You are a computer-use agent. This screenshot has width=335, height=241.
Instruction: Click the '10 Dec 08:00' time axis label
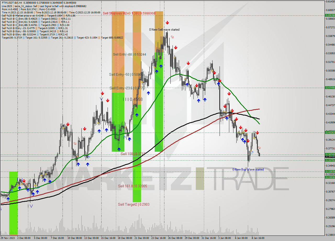pos(75,238)
